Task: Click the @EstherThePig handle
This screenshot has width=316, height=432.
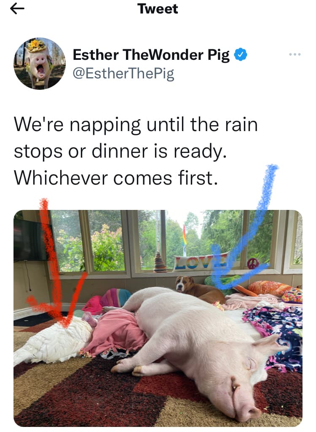Action: (x=123, y=74)
